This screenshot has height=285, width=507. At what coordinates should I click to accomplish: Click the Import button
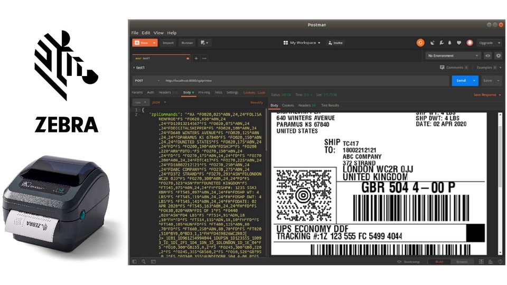168,43
